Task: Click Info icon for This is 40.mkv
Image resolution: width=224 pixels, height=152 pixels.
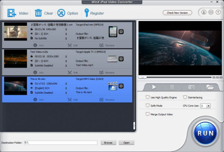Action: click(x=35, y=100)
